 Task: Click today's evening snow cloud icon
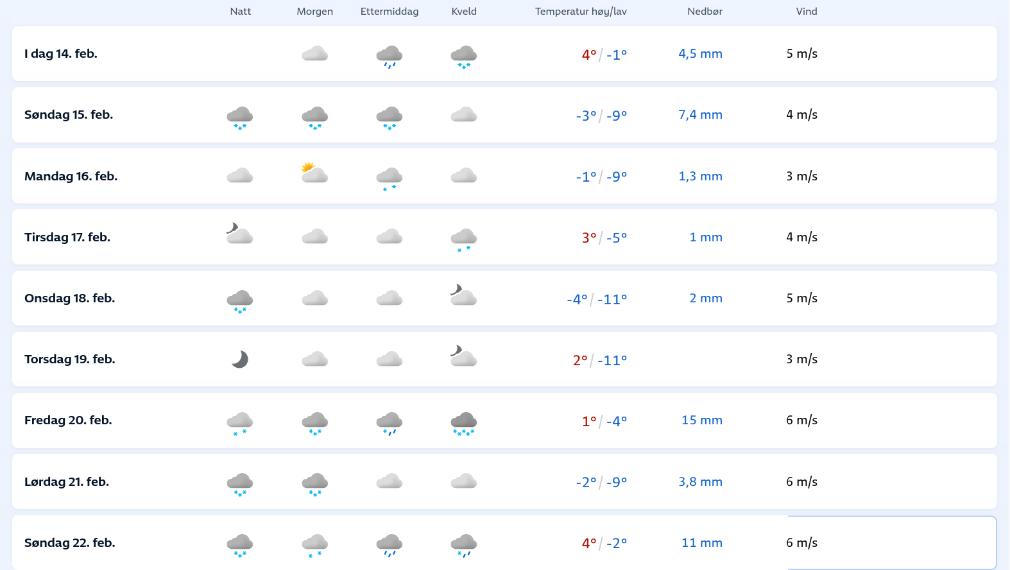464,56
